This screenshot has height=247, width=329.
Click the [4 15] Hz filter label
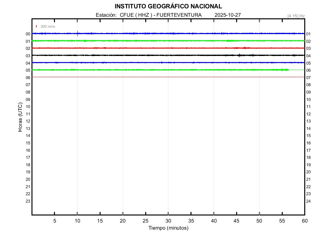[296, 16]
